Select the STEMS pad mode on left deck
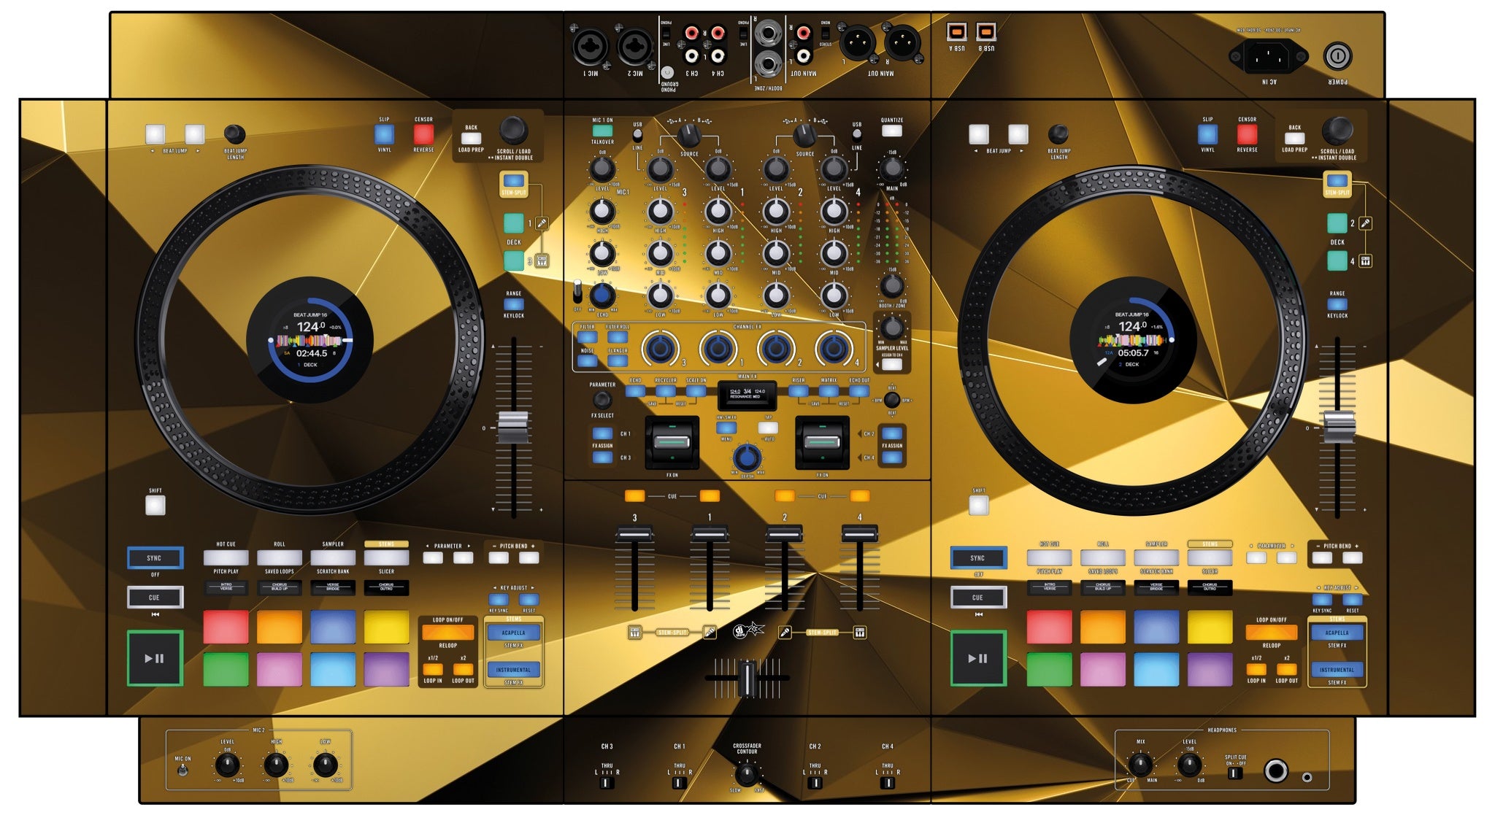 386,558
